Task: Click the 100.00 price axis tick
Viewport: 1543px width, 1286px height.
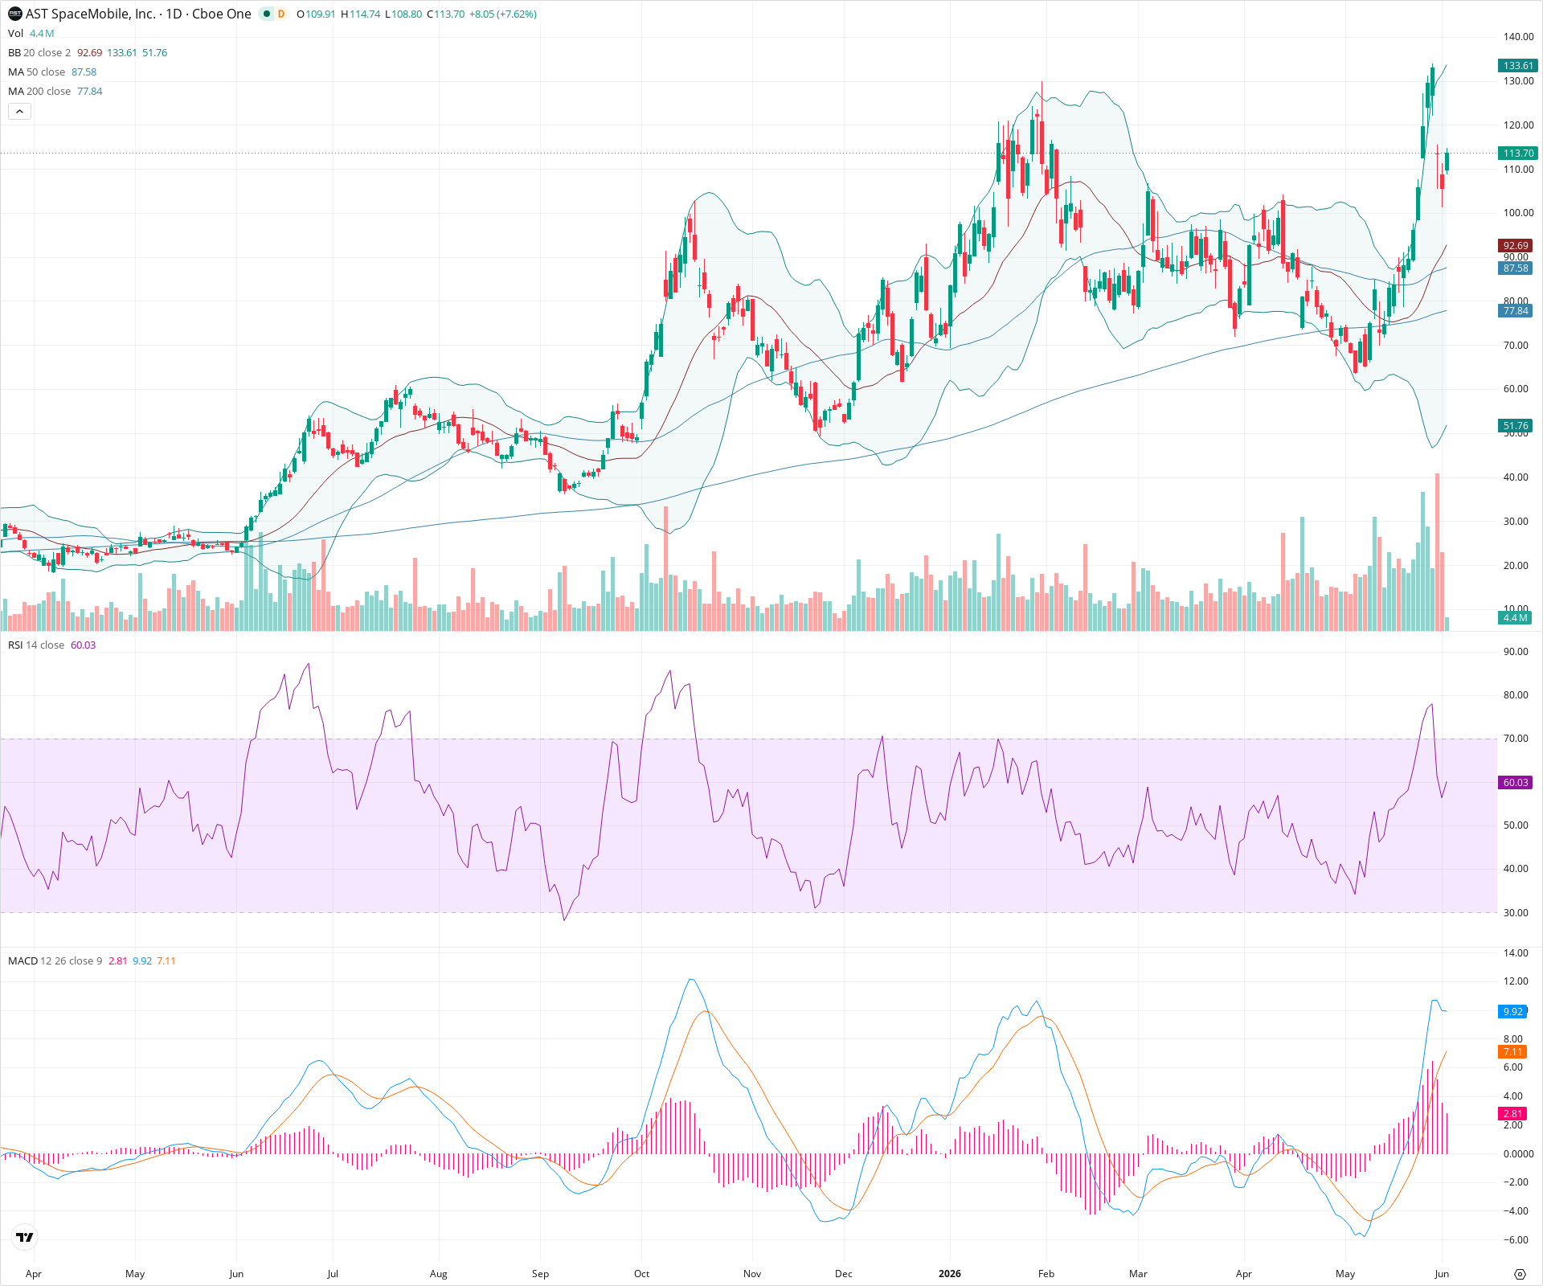Action: (x=1519, y=213)
